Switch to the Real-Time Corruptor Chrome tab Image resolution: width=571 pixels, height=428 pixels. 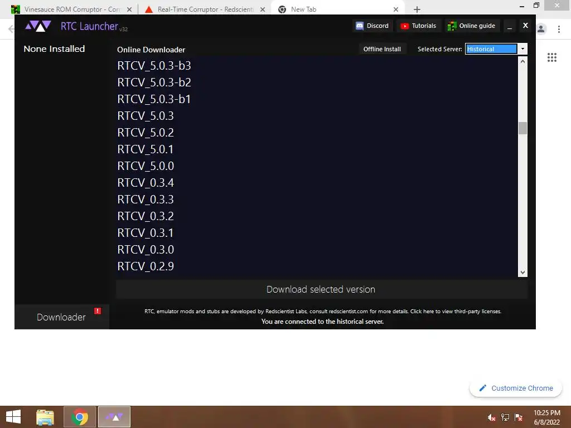coord(205,9)
